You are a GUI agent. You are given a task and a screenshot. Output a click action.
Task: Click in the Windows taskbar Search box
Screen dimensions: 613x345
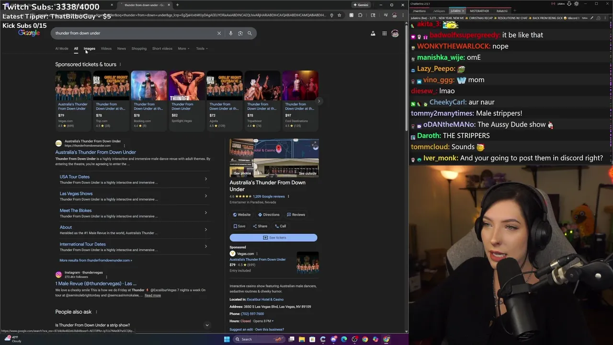point(259,339)
